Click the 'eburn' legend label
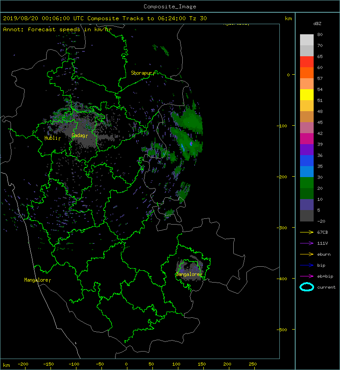The image size is (340, 370). point(324,254)
